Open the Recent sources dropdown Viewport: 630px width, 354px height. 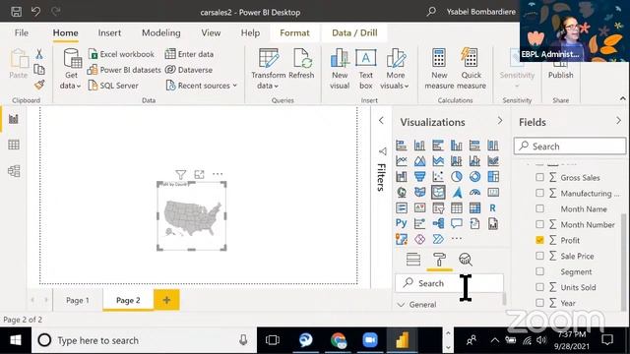coord(201,86)
